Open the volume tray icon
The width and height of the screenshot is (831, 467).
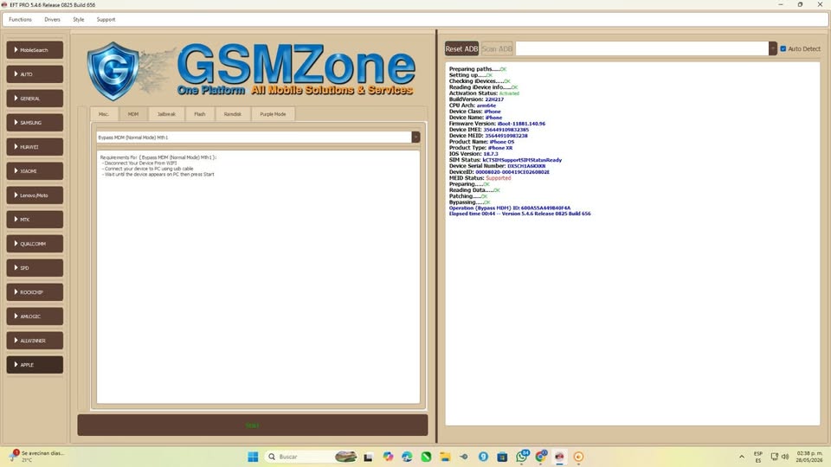pyautogui.click(x=785, y=457)
